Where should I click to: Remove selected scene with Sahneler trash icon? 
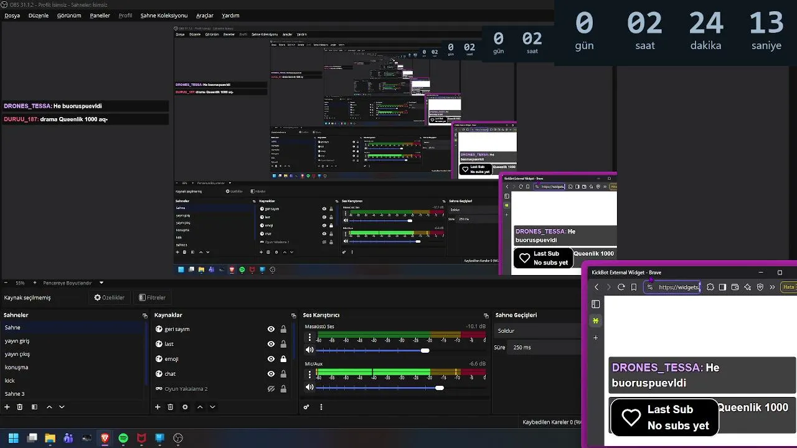20,407
